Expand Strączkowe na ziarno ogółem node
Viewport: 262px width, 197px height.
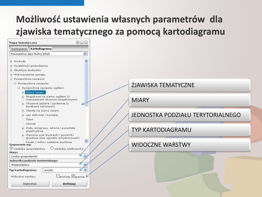click(x=23, y=97)
